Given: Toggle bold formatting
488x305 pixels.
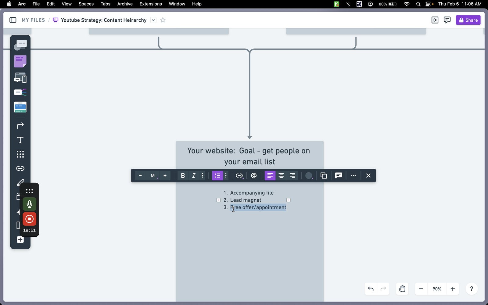Looking at the screenshot, I should [183, 176].
